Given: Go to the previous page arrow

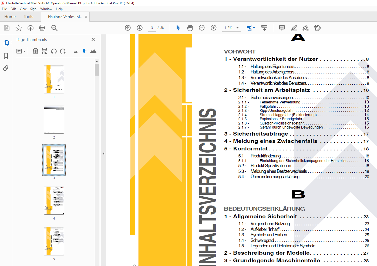Looking at the screenshot, I should tap(128, 28).
